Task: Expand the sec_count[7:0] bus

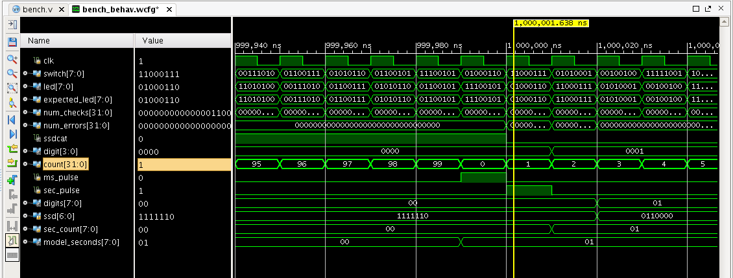Action: click(25, 229)
